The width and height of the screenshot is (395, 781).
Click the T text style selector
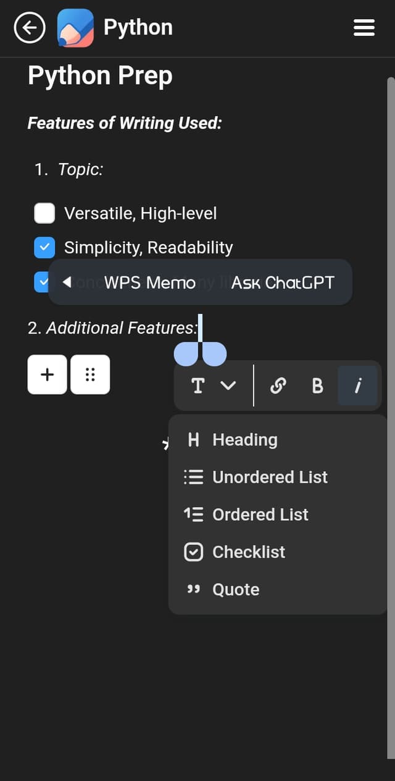pyautogui.click(x=198, y=386)
